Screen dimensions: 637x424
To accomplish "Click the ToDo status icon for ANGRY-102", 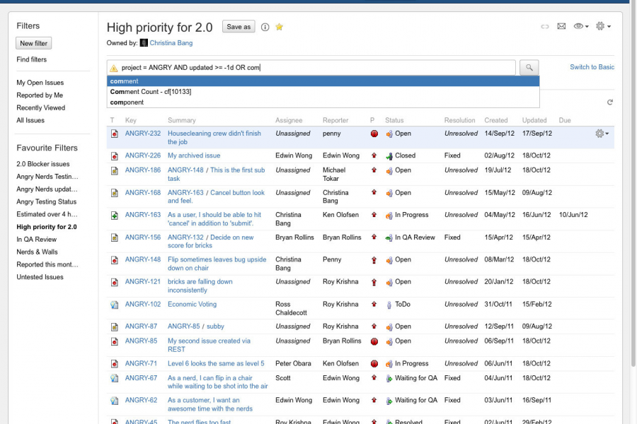I will (389, 305).
